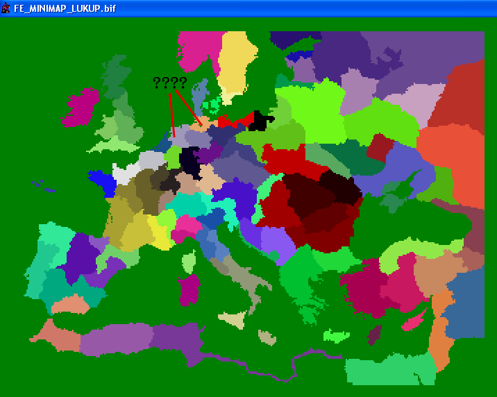The image size is (497, 397).
Task: Click the dark maroon Rhodes island
Action: pos(375,335)
